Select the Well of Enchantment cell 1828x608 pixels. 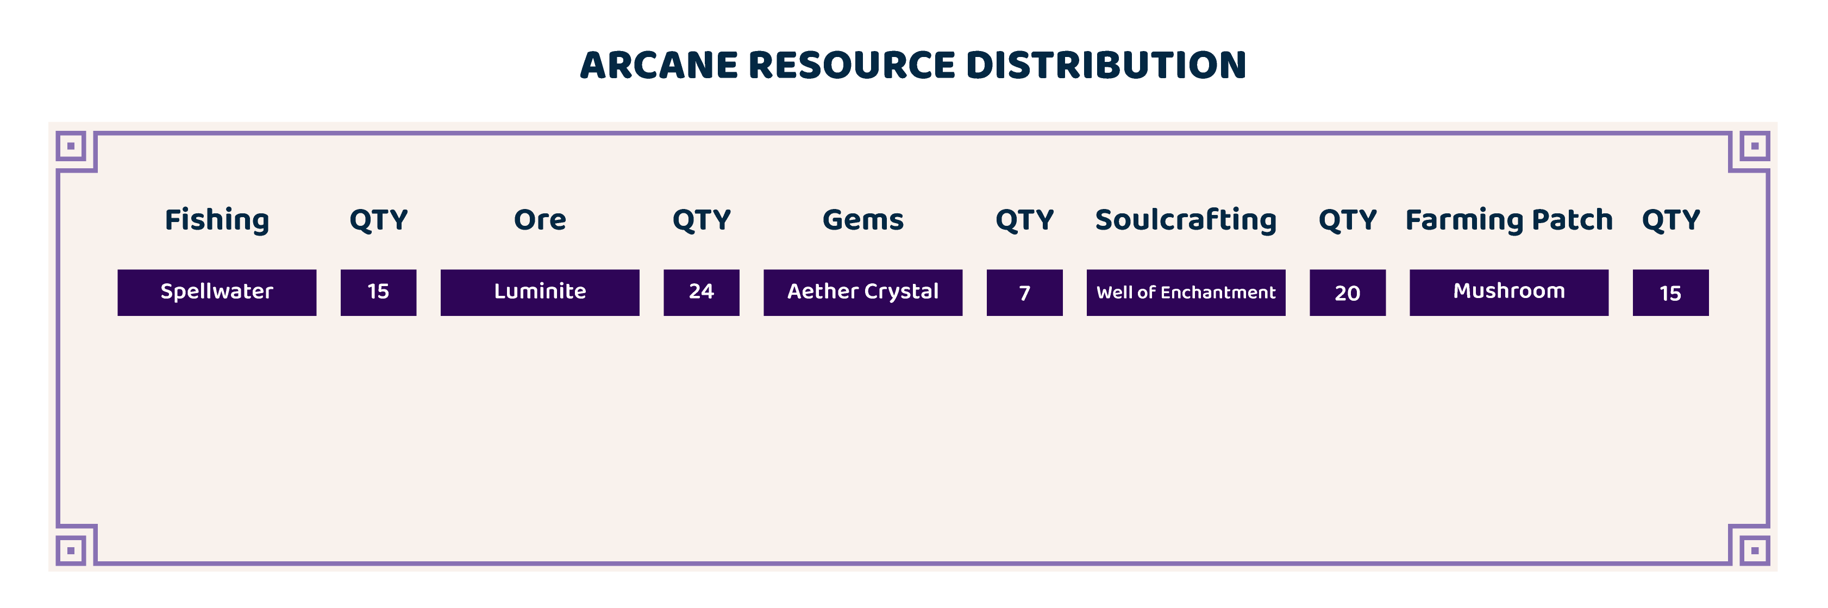pos(1186,292)
